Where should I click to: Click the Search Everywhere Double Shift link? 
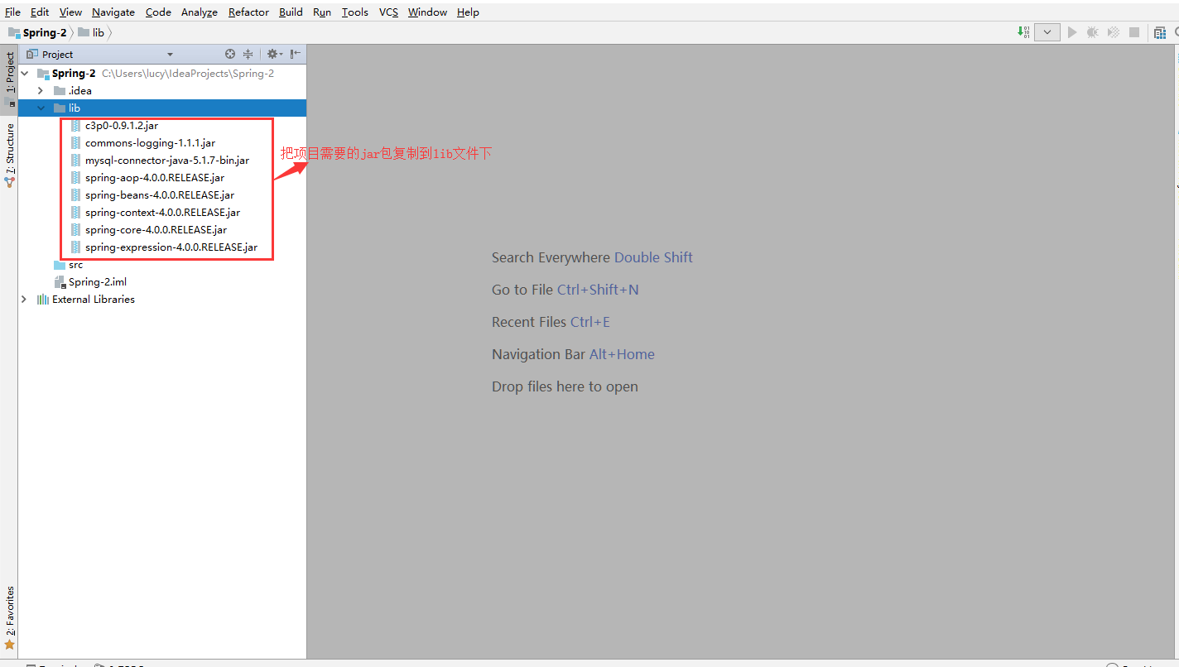tap(592, 257)
